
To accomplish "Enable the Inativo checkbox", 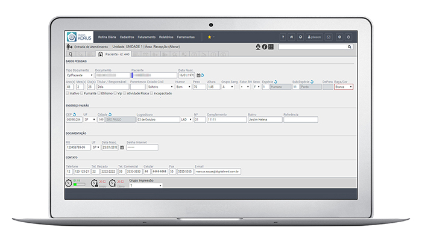I will (68, 93).
